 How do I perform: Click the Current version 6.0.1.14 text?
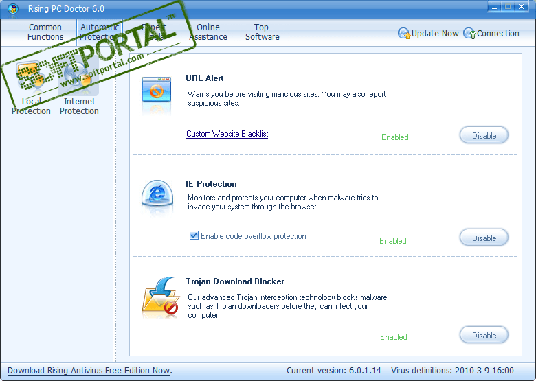pos(334,371)
